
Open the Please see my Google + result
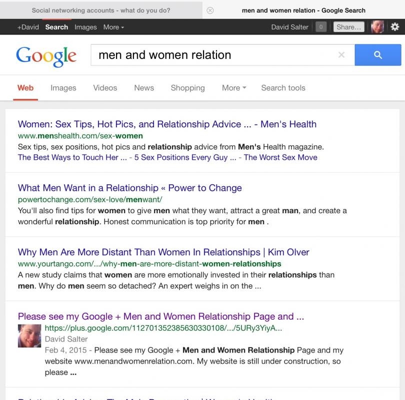pos(161,317)
